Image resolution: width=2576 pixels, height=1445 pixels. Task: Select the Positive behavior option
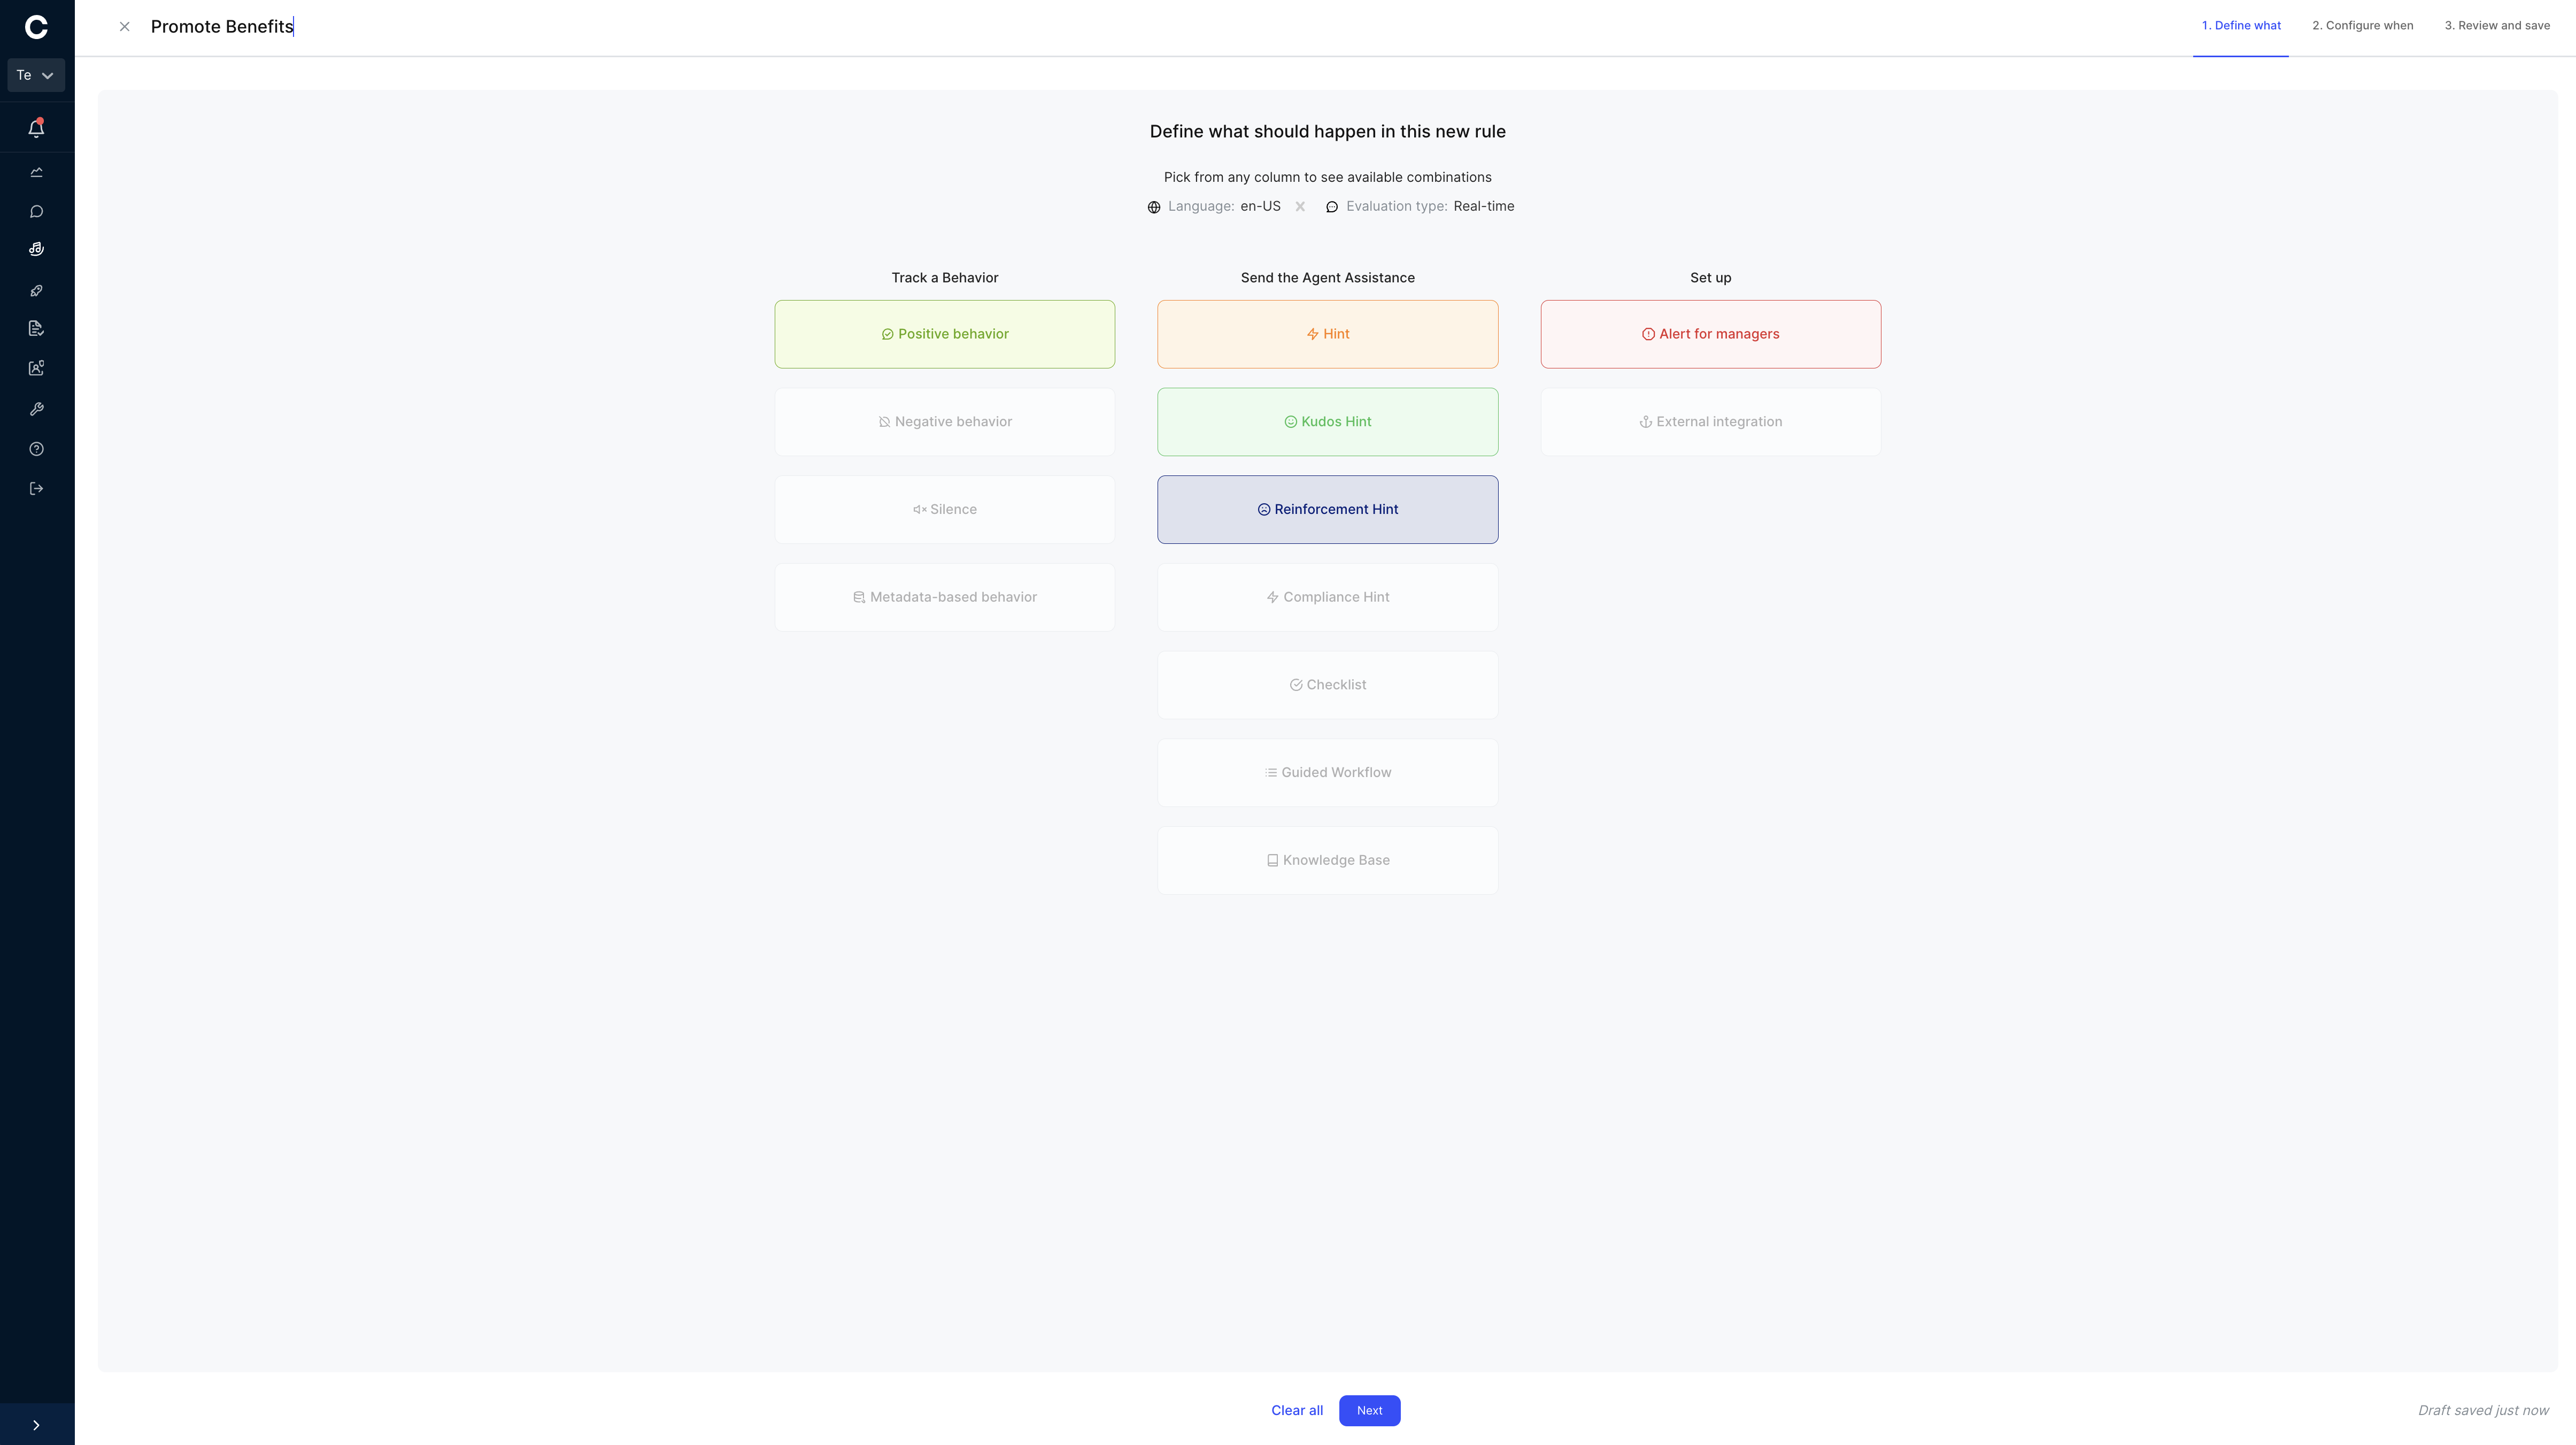tap(945, 334)
